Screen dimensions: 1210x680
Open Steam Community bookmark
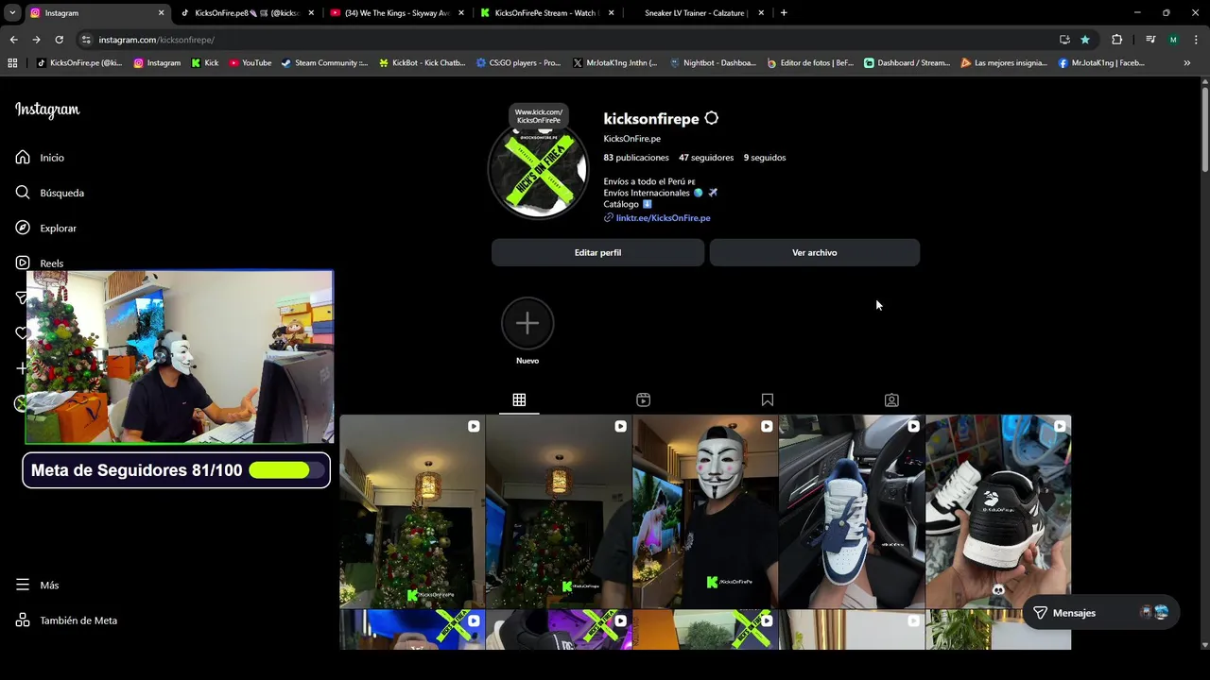(x=324, y=63)
